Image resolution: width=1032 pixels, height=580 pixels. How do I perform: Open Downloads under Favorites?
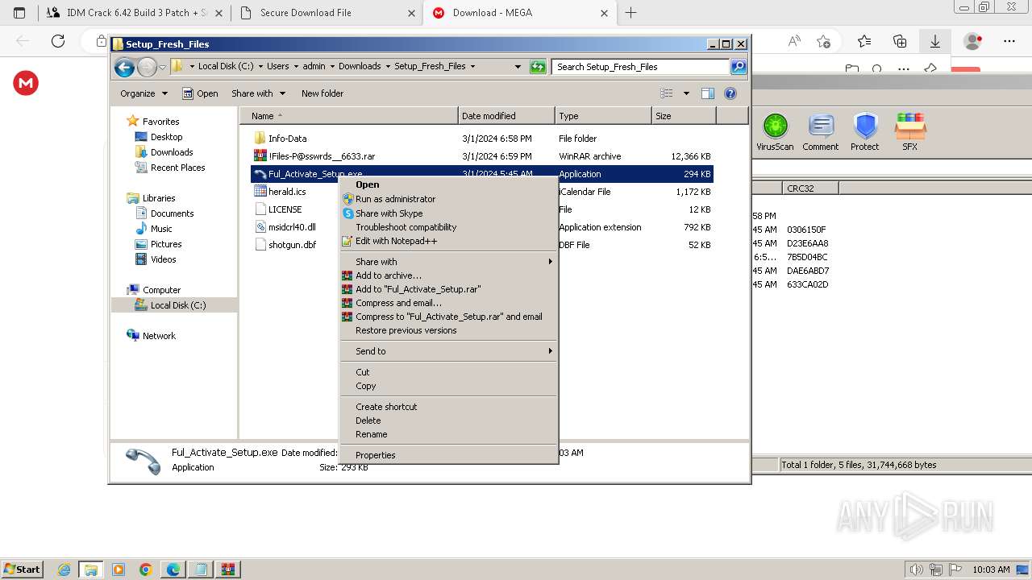[172, 152]
